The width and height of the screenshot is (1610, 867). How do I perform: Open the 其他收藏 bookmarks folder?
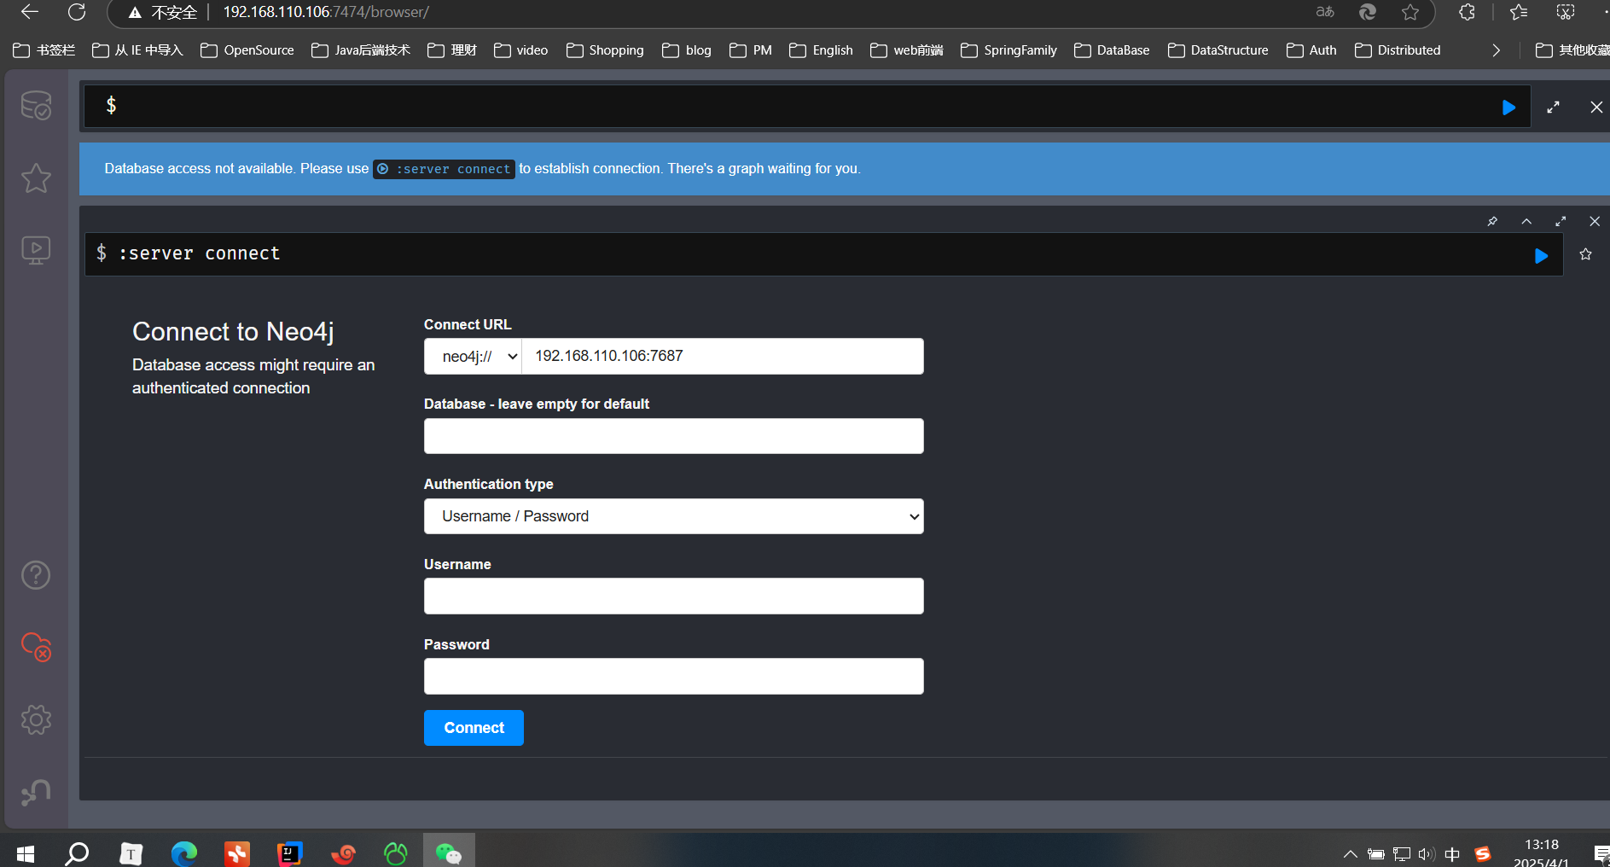1572,50
